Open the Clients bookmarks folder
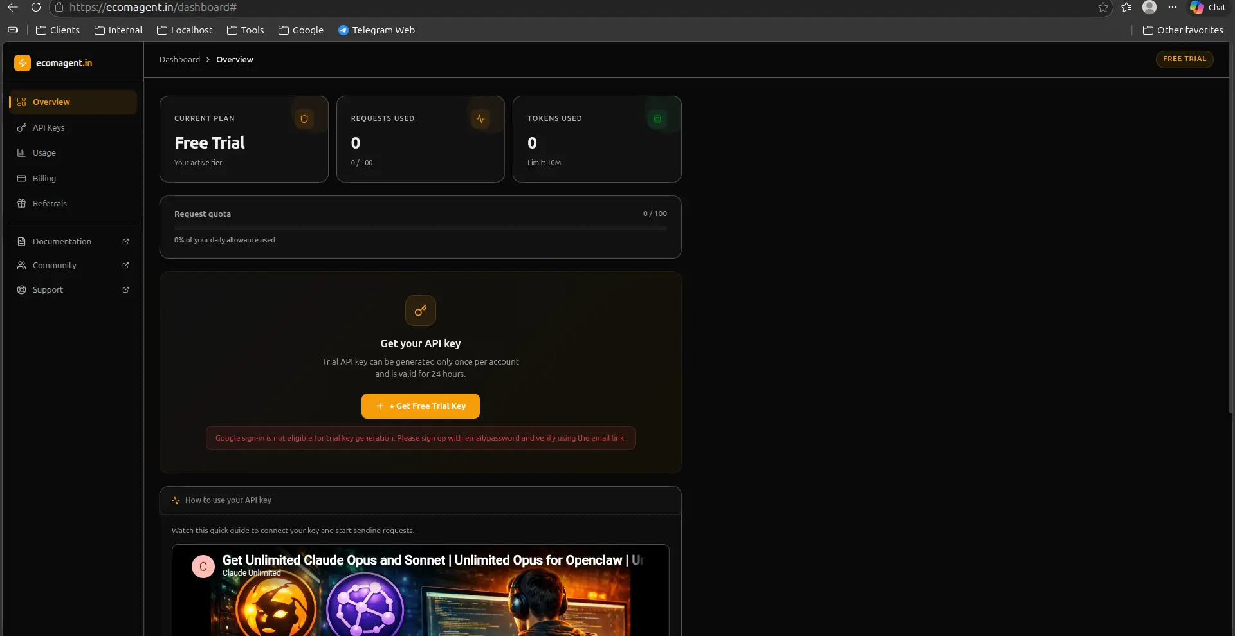 coord(58,30)
